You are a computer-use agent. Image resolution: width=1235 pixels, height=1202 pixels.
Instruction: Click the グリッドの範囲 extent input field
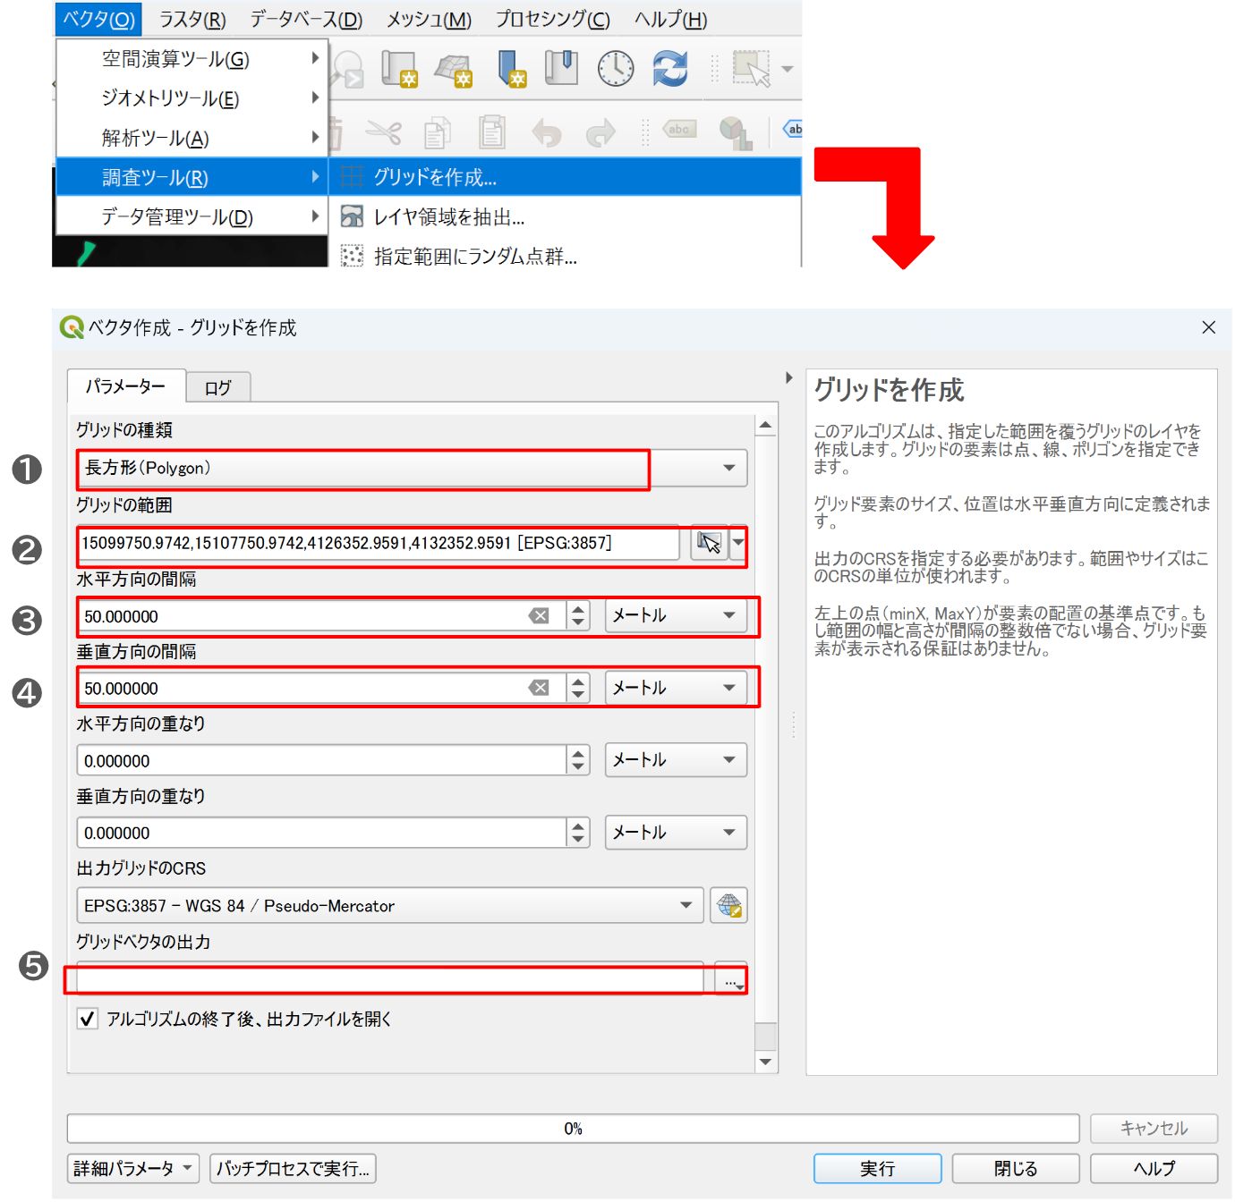[x=379, y=543]
